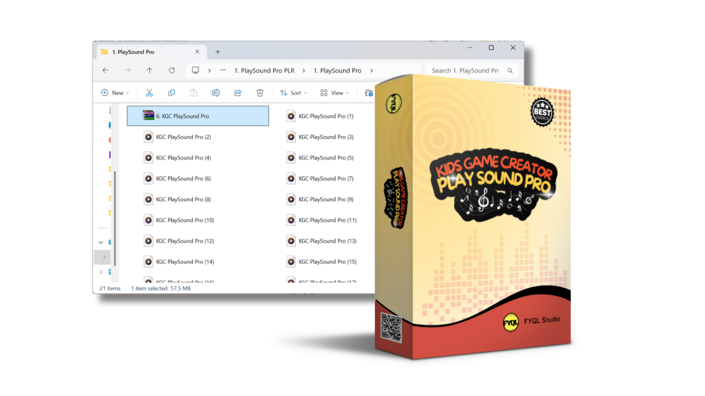
Task: Open the New dropdown menu
Action: point(115,93)
